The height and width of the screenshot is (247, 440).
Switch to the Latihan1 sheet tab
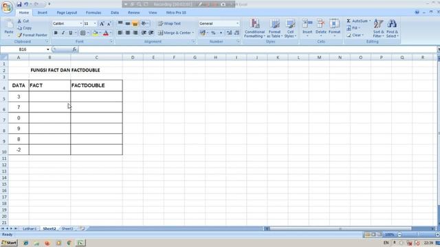tap(30, 228)
